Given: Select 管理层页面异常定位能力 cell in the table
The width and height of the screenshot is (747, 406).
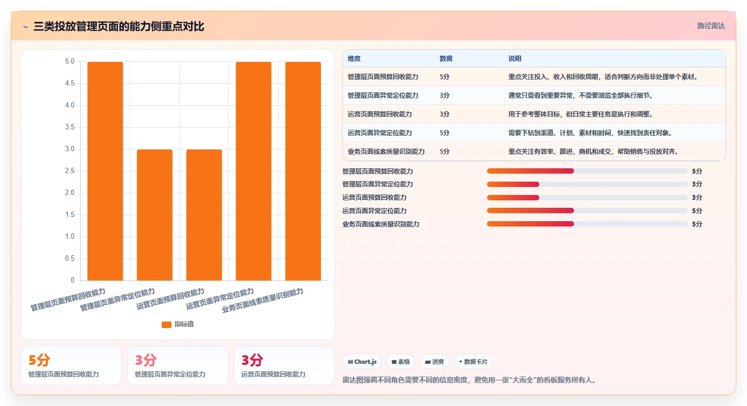Looking at the screenshot, I should coord(383,96).
